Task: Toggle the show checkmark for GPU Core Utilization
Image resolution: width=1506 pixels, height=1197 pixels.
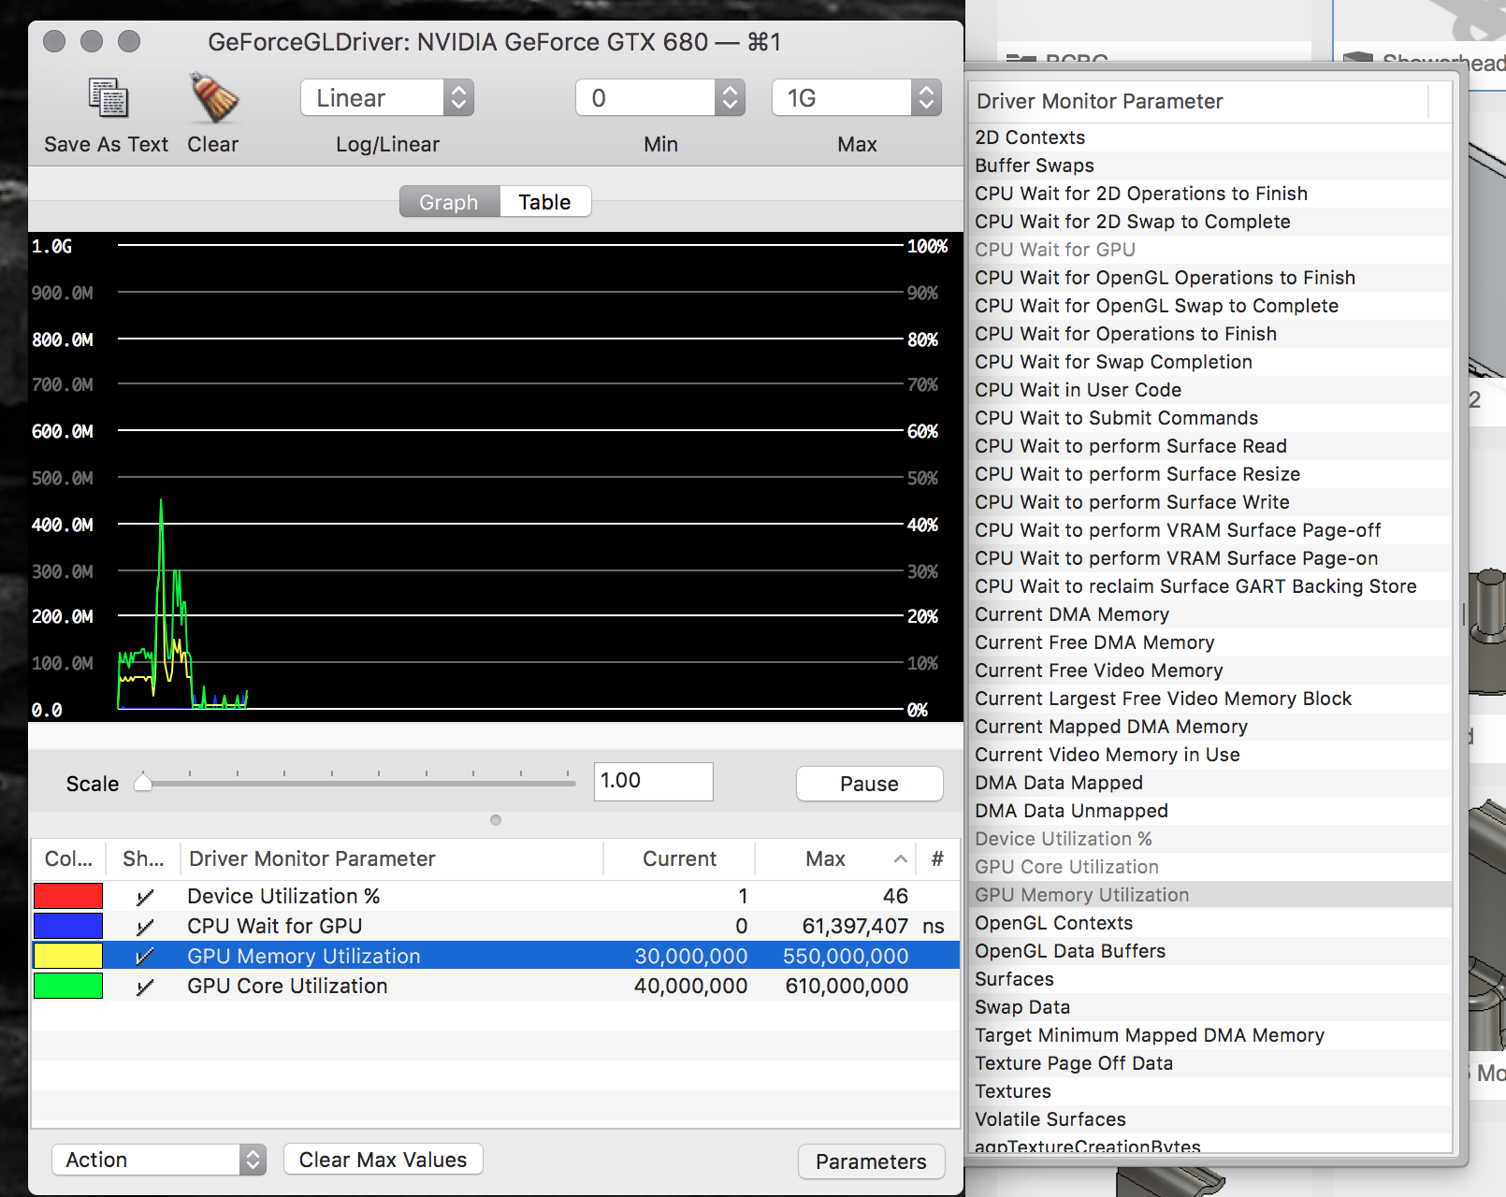Action: click(144, 987)
